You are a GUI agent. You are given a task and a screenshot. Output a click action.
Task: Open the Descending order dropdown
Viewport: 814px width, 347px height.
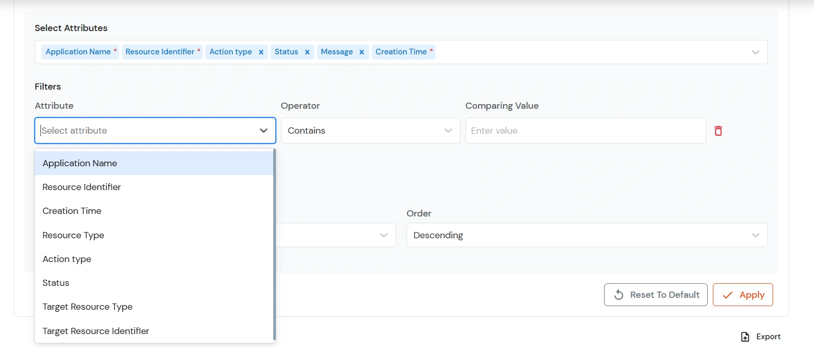587,235
